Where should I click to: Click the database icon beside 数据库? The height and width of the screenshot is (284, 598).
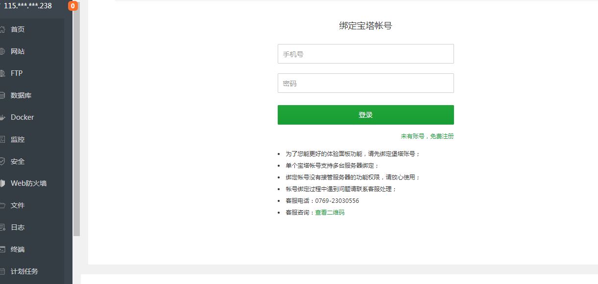pos(2,95)
